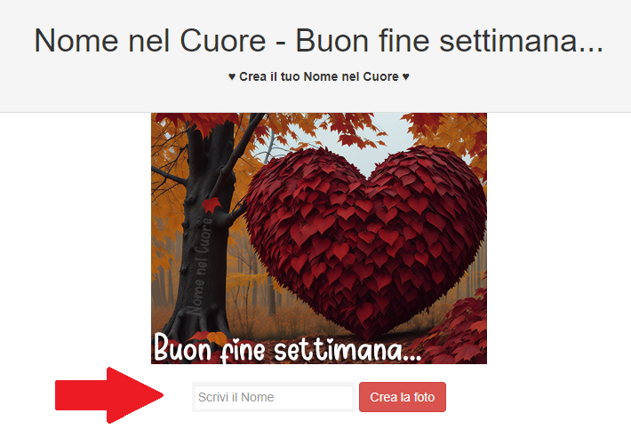This screenshot has width=631, height=429.
Task: Click the orange leaf at the tree base
Action: [218, 338]
